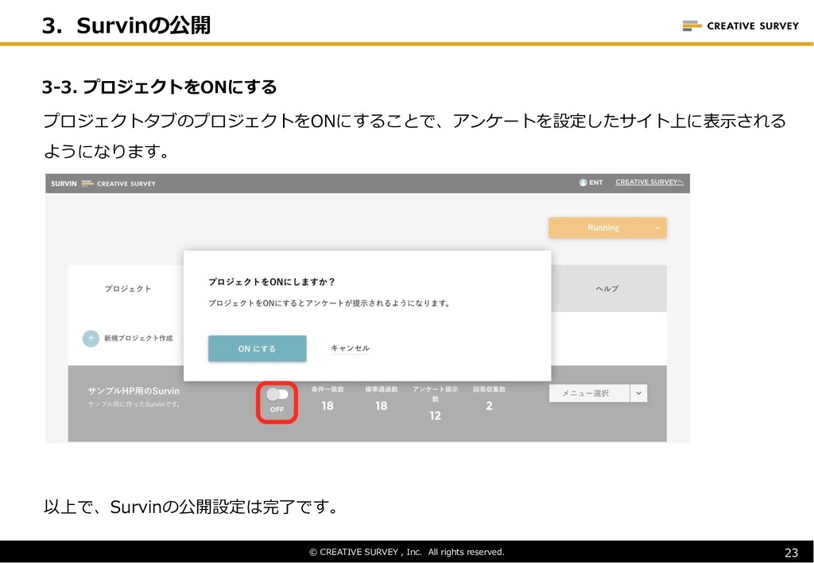The height and width of the screenshot is (563, 814).
Task: Click the heading 3-3. プロジェクトをONにする
Action: tap(159, 87)
